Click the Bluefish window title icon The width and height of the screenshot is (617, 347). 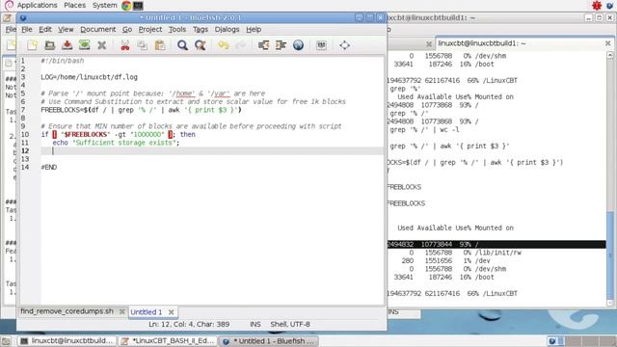pos(23,17)
